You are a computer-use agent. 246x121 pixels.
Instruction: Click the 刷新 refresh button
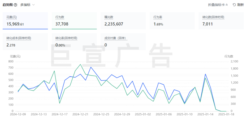[x=238, y=5]
